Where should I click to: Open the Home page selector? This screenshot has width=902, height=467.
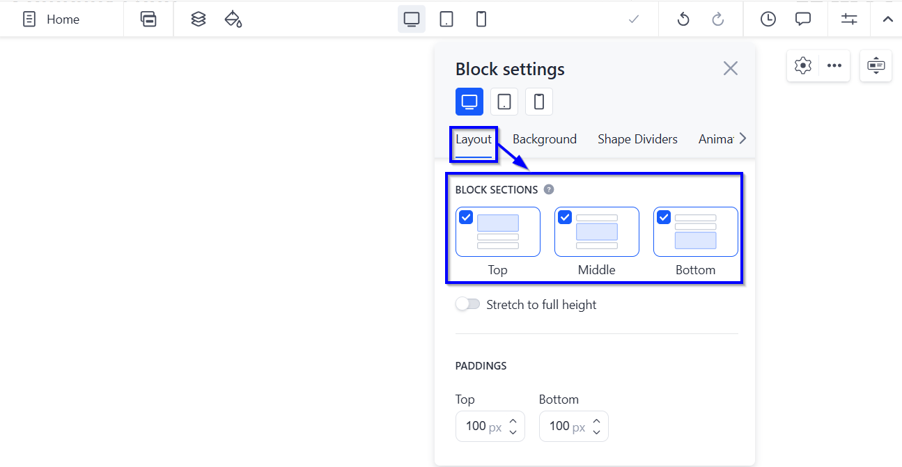[51, 19]
